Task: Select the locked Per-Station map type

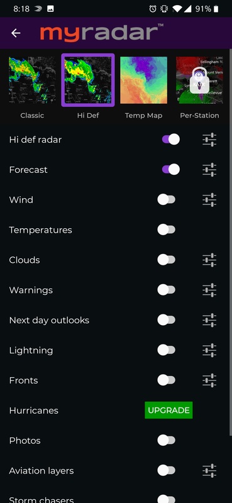Action: tap(199, 87)
